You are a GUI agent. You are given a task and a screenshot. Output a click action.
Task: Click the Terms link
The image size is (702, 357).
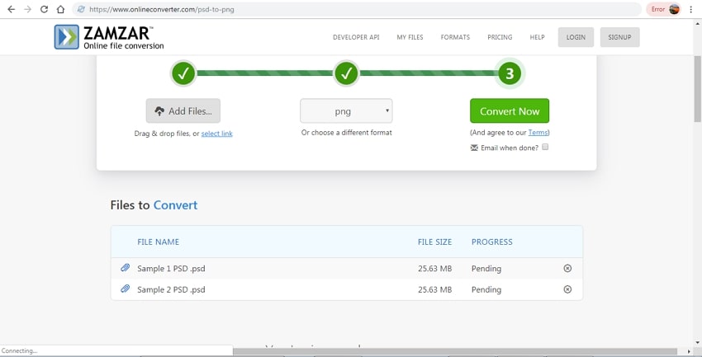point(538,133)
